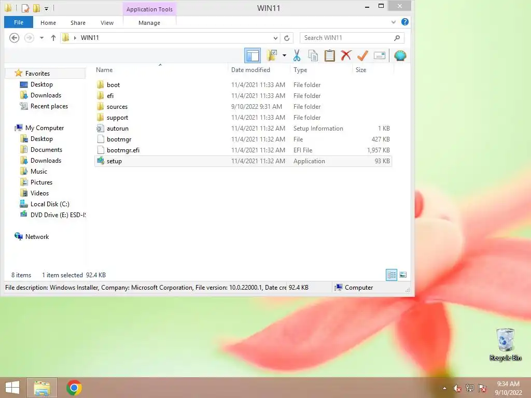The width and height of the screenshot is (531, 398).
Task: Open the Customize Quick Access Toolbar dropdown
Action: (46, 8)
